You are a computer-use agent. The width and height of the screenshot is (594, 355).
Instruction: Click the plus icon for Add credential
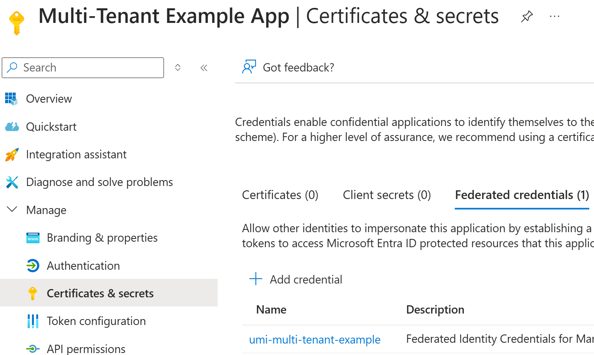(x=256, y=279)
